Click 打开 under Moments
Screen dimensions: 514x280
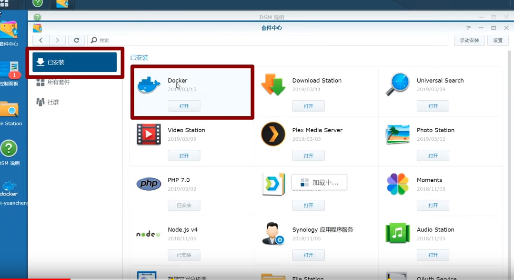click(x=433, y=205)
